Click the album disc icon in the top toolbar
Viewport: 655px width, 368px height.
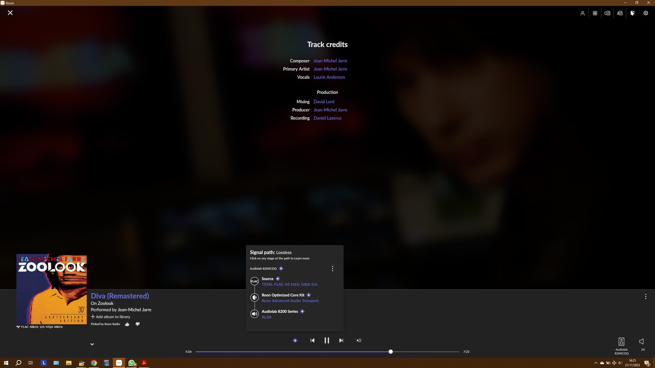[595, 13]
